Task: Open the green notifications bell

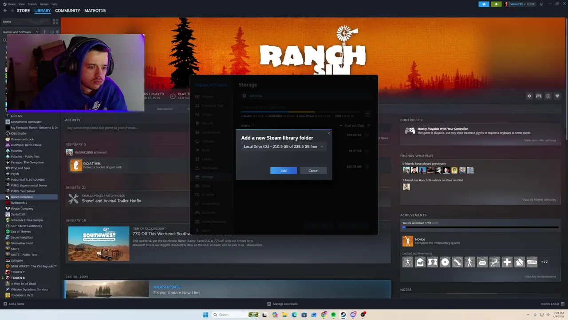Action: pos(496,4)
